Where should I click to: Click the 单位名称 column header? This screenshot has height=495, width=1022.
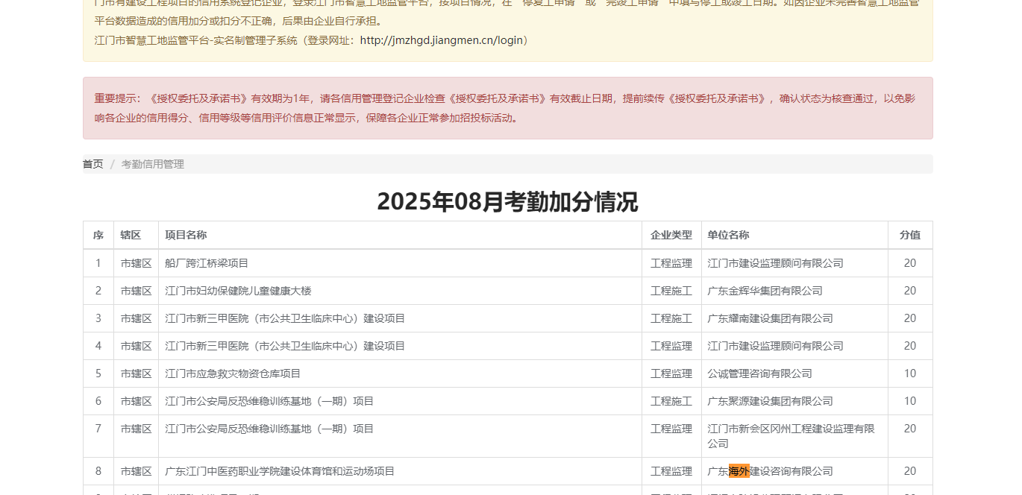coord(728,235)
